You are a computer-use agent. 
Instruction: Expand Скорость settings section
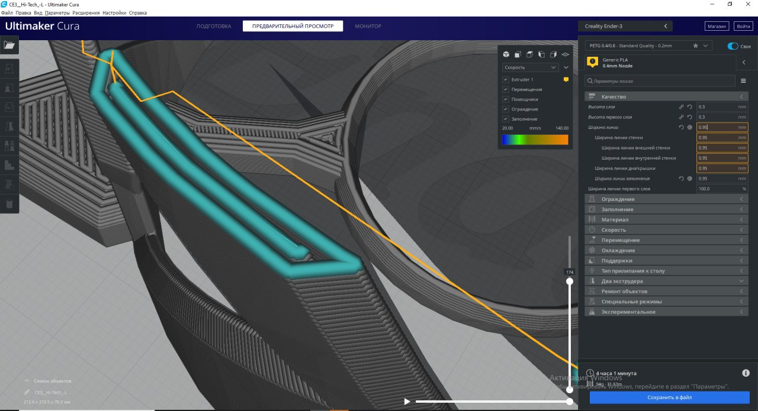pos(666,230)
